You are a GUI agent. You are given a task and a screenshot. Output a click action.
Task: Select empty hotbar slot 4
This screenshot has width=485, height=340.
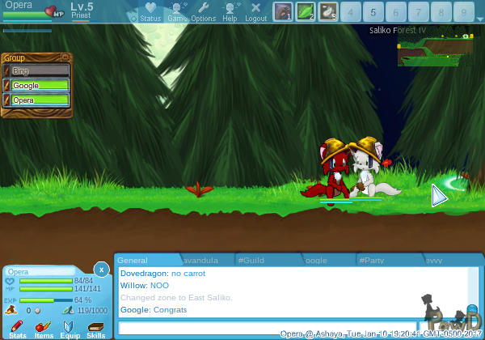(x=351, y=12)
